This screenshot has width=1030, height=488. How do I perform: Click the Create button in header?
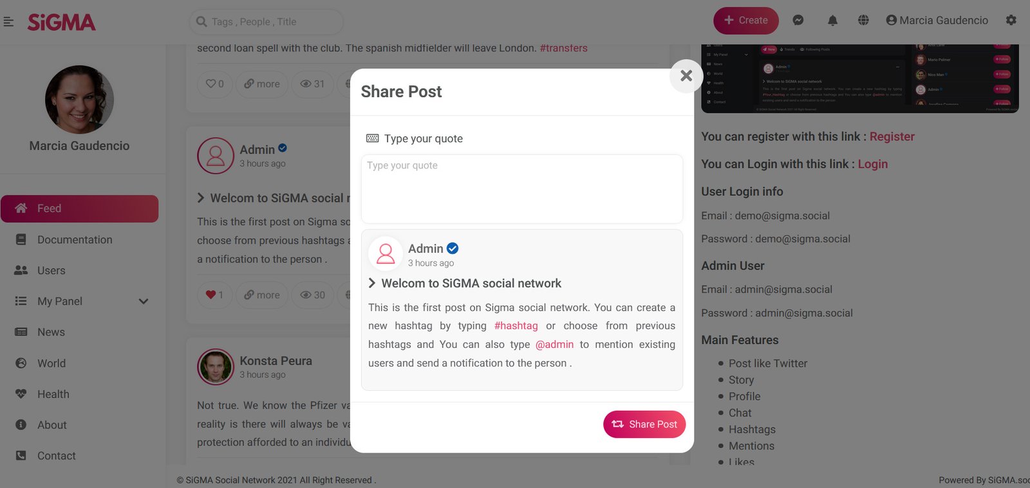click(x=745, y=21)
